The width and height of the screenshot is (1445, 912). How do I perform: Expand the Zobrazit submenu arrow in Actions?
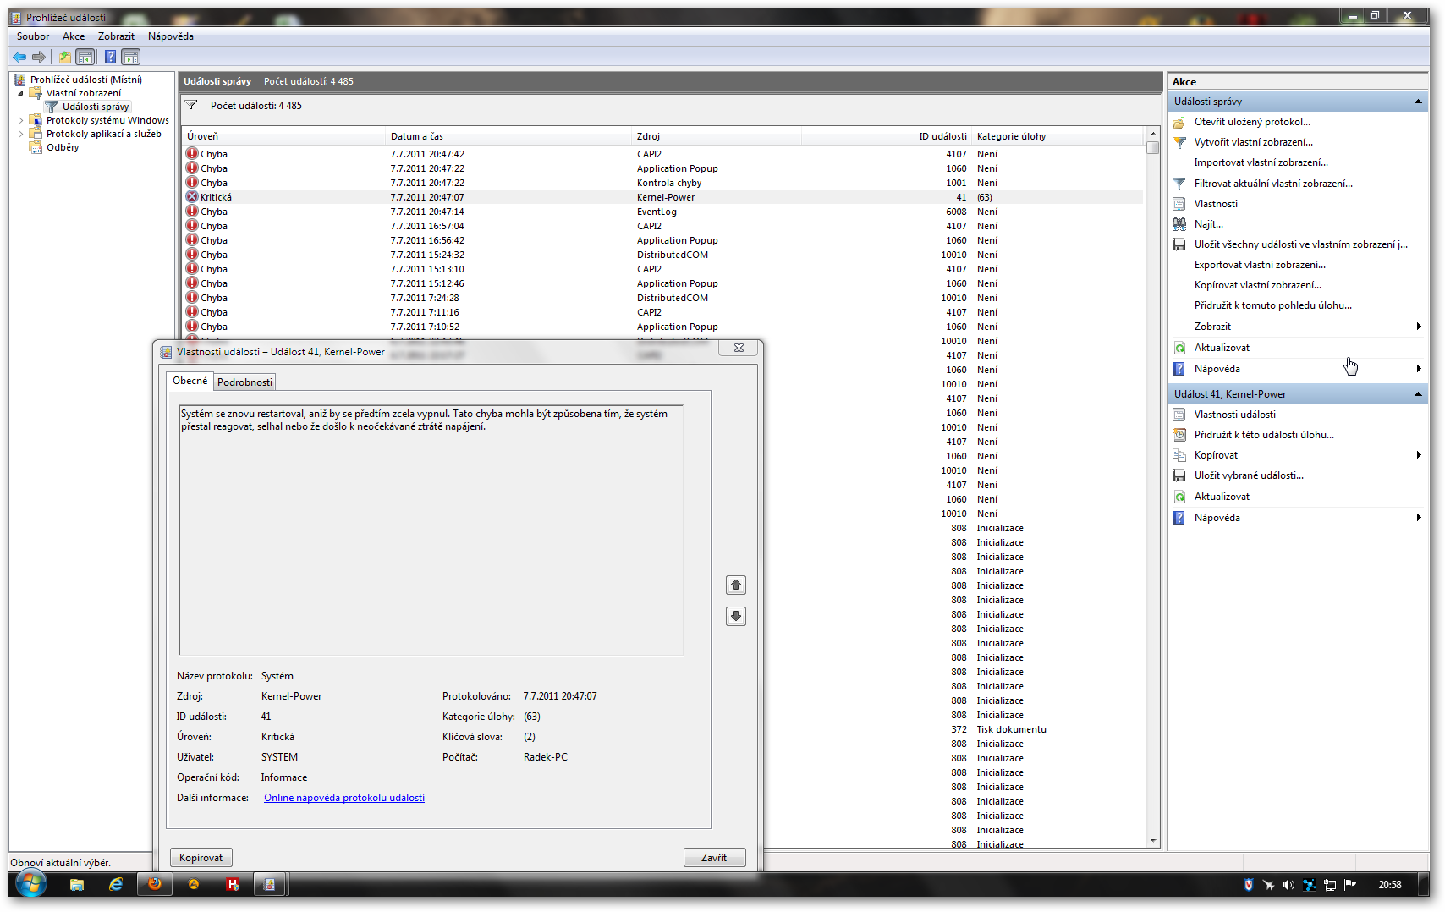pos(1419,327)
